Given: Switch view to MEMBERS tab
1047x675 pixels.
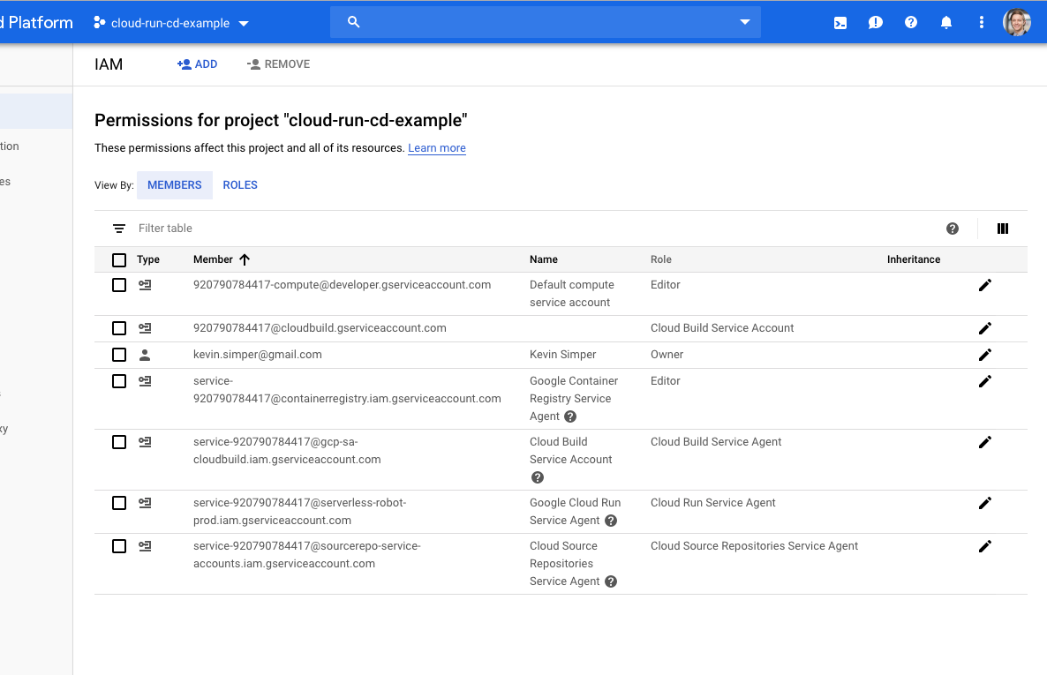Looking at the screenshot, I should pos(174,185).
